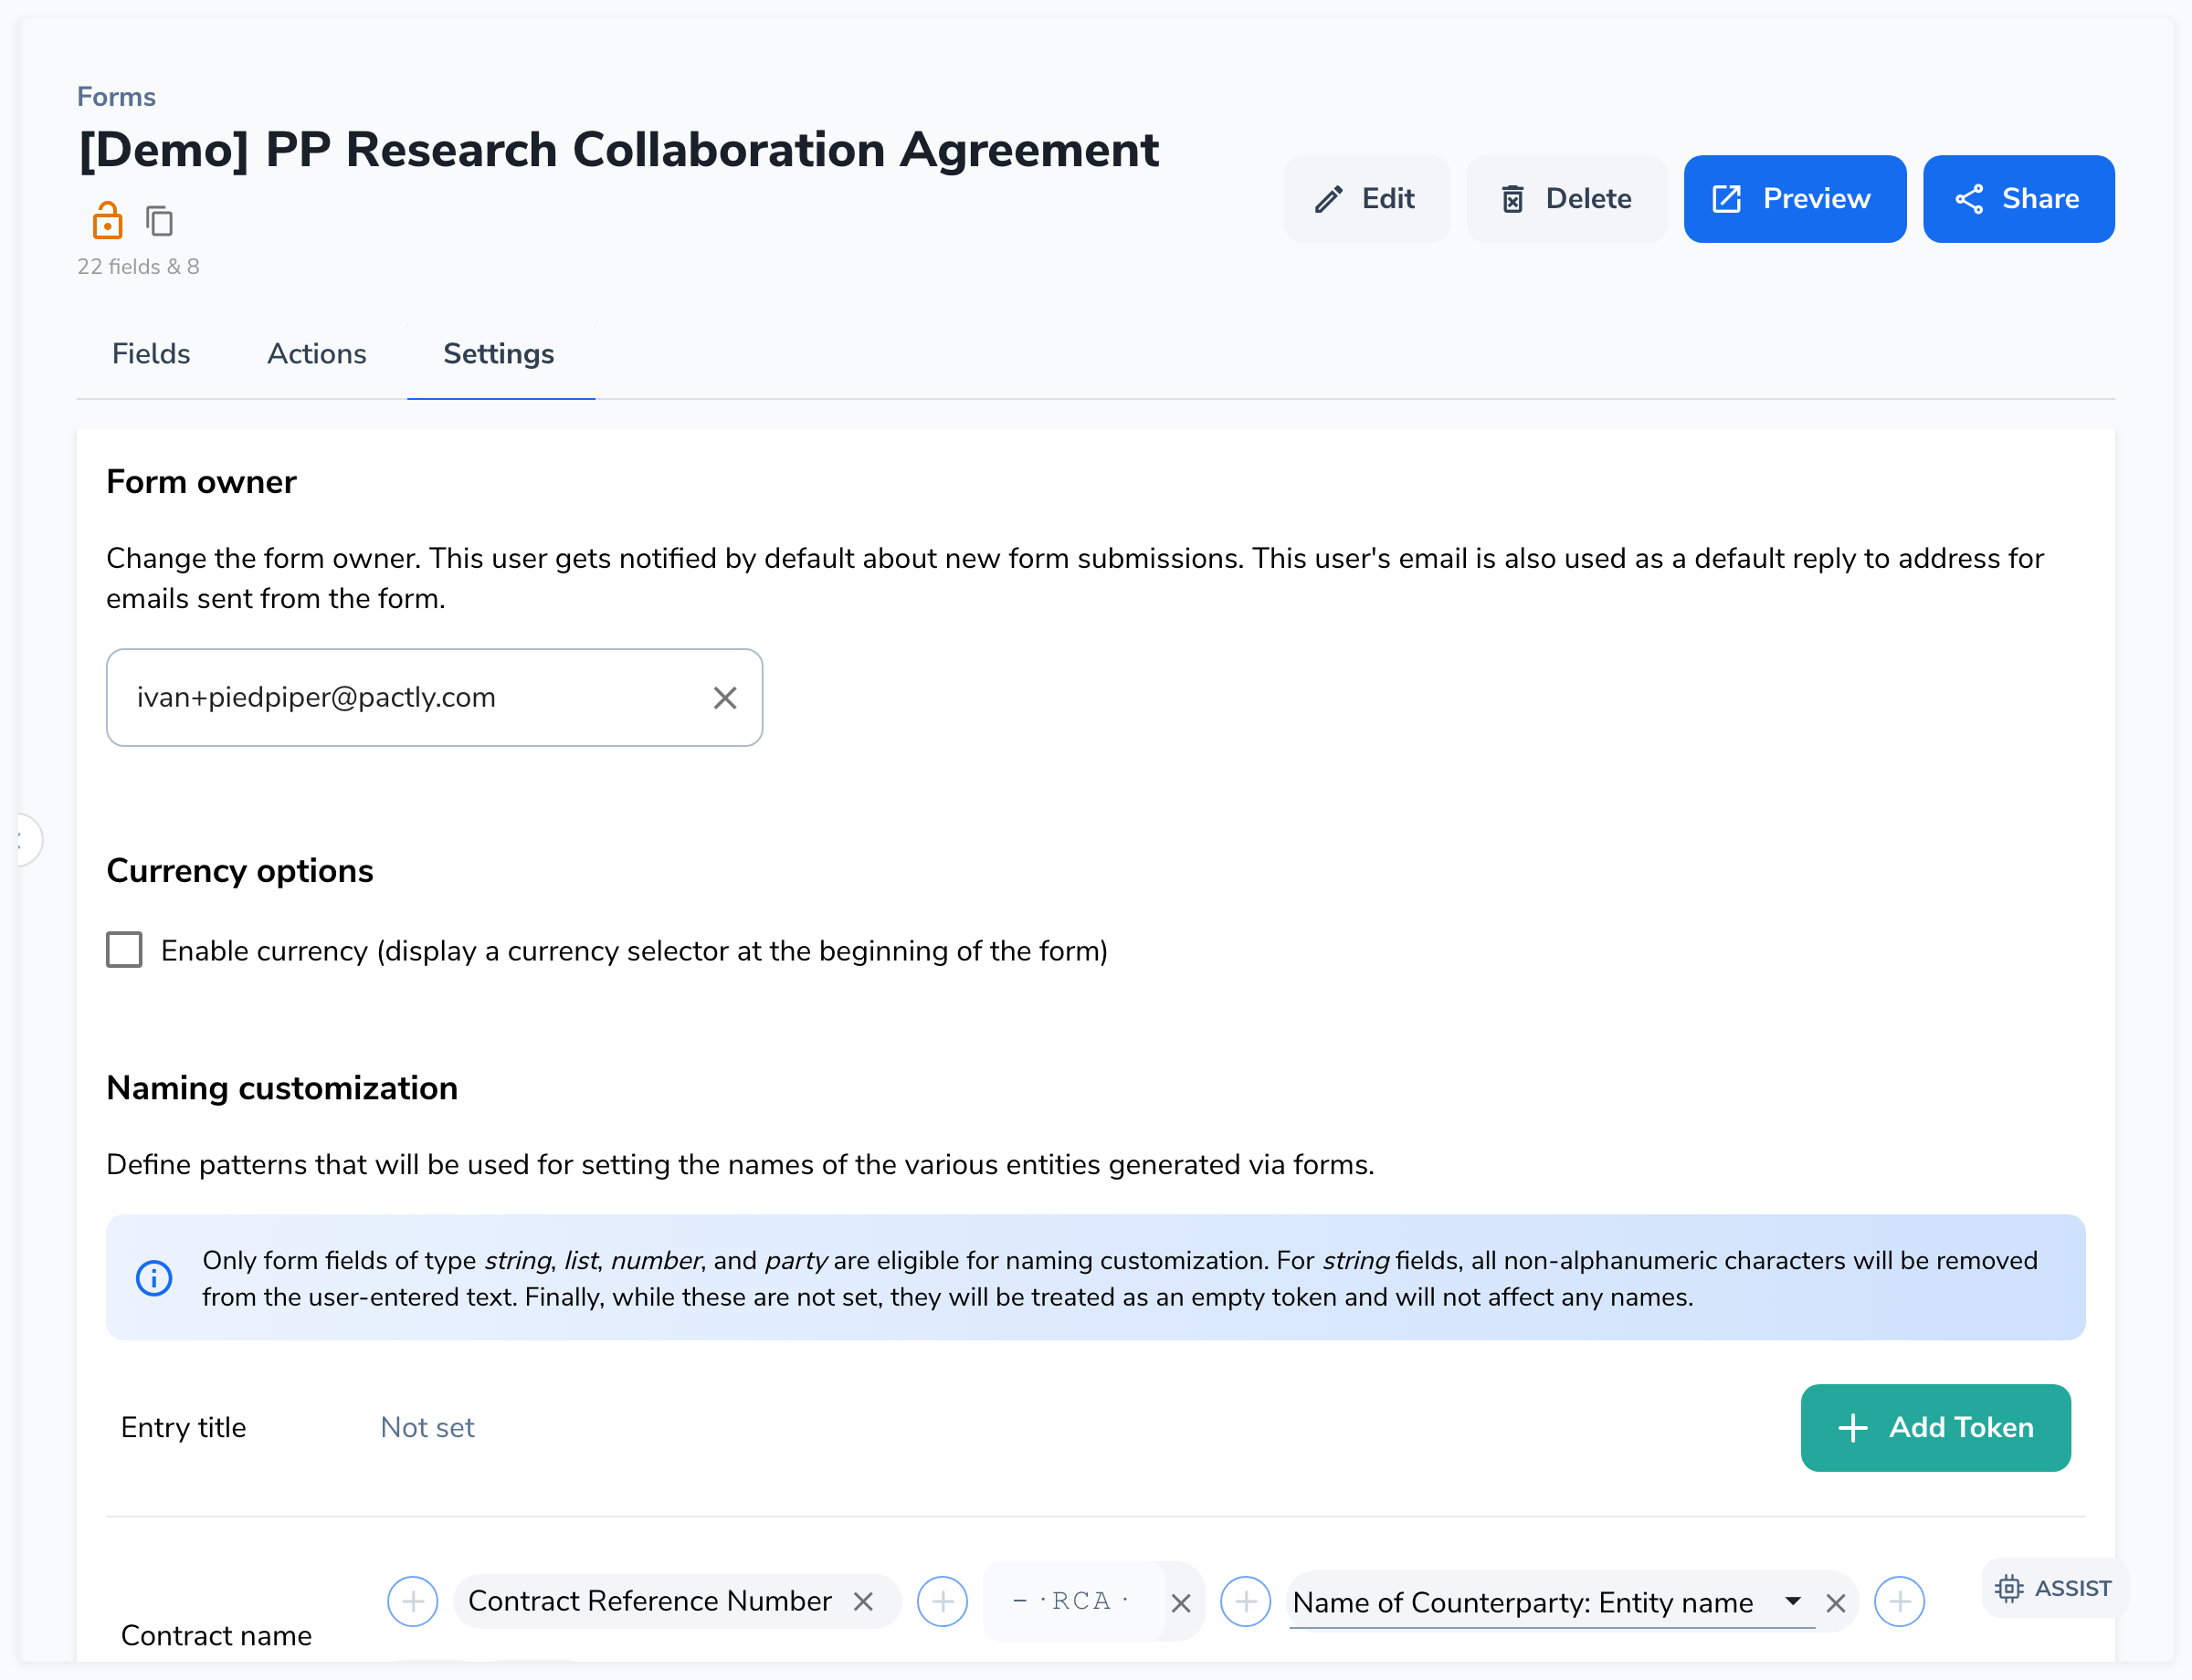This screenshot has height=1680, width=2192.
Task: Select the Settings tab
Action: (500, 354)
